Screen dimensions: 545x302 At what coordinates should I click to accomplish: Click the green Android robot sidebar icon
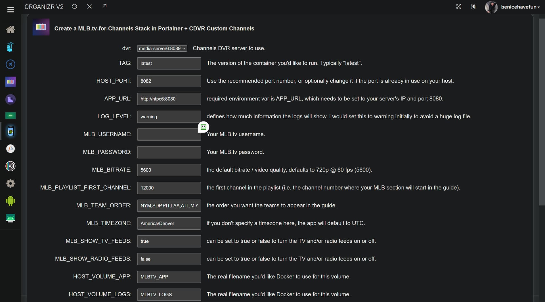11,201
